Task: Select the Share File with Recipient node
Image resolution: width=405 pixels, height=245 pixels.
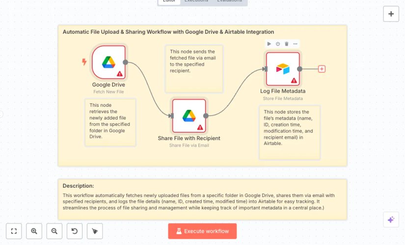Action: pyautogui.click(x=189, y=116)
